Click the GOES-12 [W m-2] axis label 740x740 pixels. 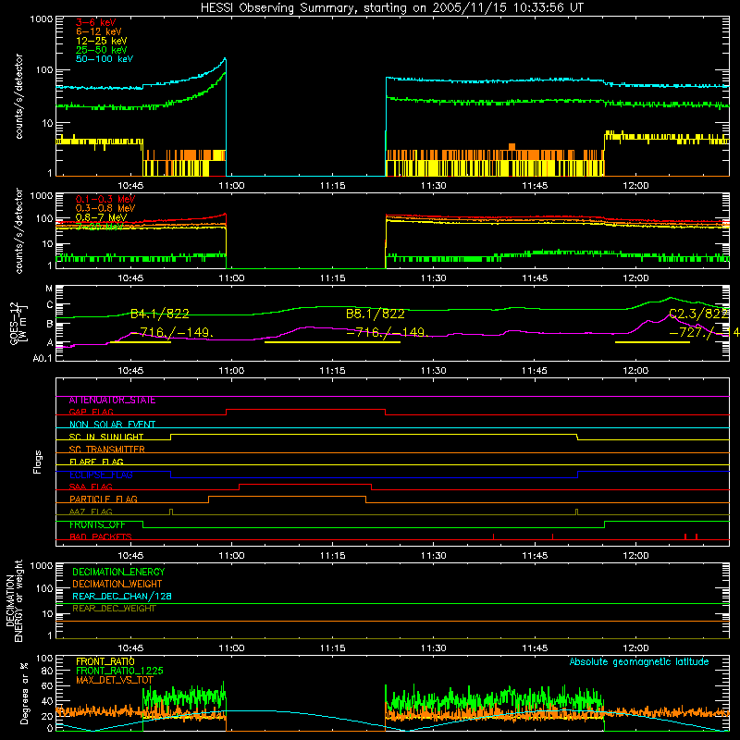[x=18, y=323]
